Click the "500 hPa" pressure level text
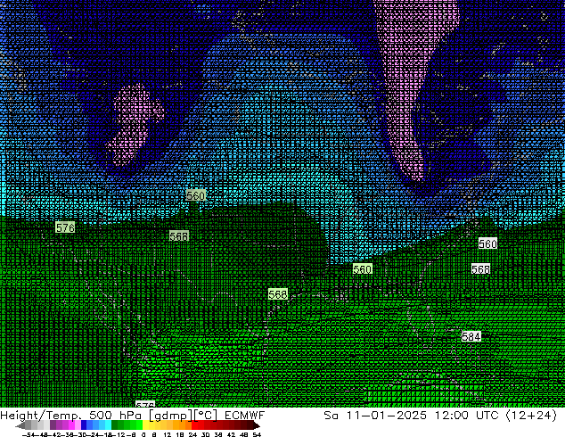The height and width of the screenshot is (437, 565). pyautogui.click(x=115, y=415)
